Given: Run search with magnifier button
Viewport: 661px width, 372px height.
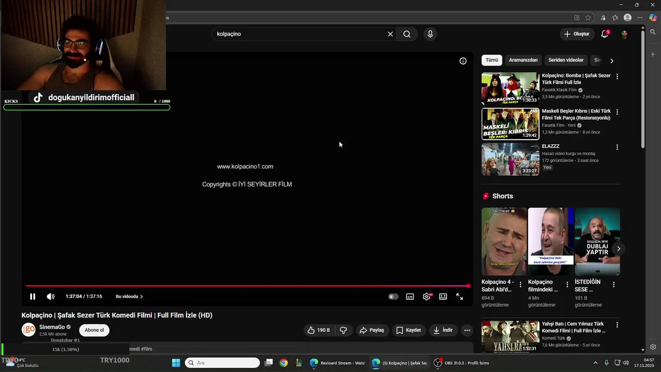Looking at the screenshot, I should click(x=407, y=34).
